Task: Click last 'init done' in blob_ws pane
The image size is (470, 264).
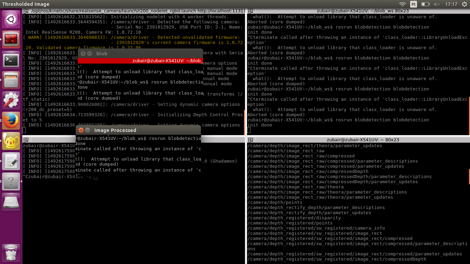Action: [x=260, y=125]
